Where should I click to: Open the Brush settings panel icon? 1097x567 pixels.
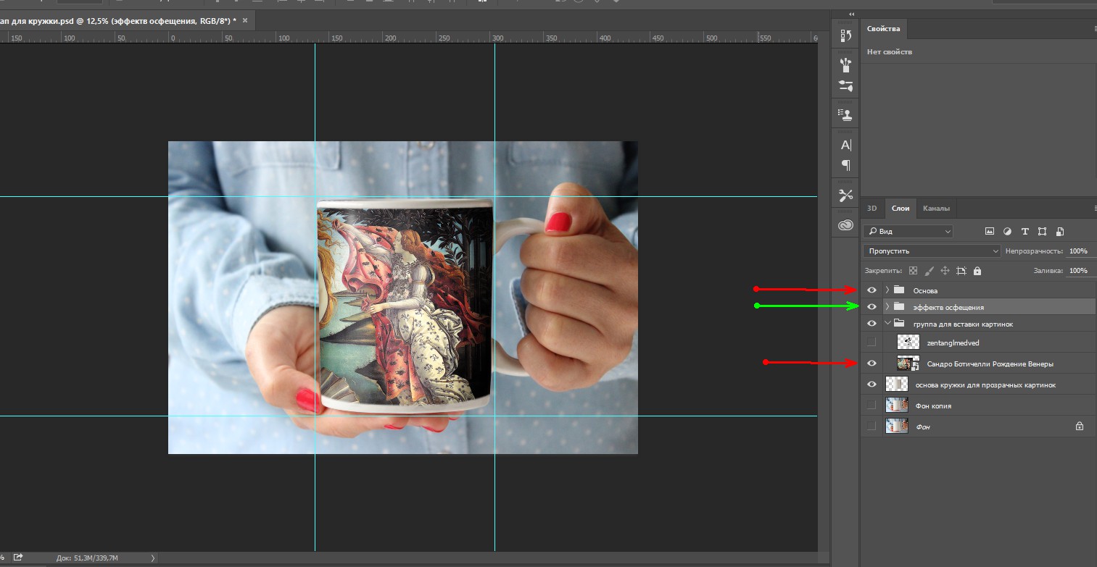click(845, 85)
